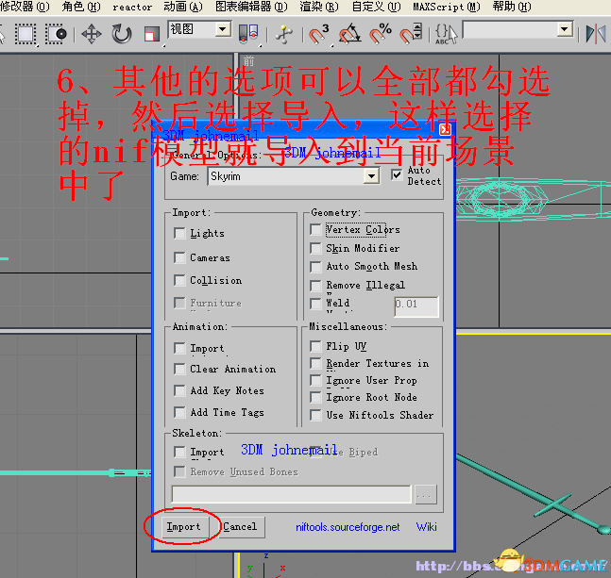This screenshot has width=611, height=578.
Task: Check the Skeleton Import checkbox
Action: 179,452
